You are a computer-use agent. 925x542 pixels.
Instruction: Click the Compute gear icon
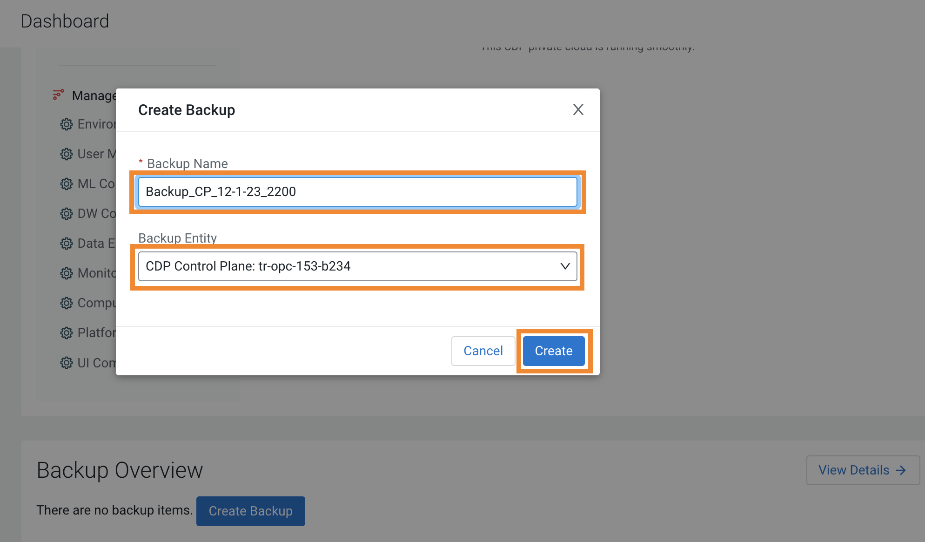click(66, 303)
